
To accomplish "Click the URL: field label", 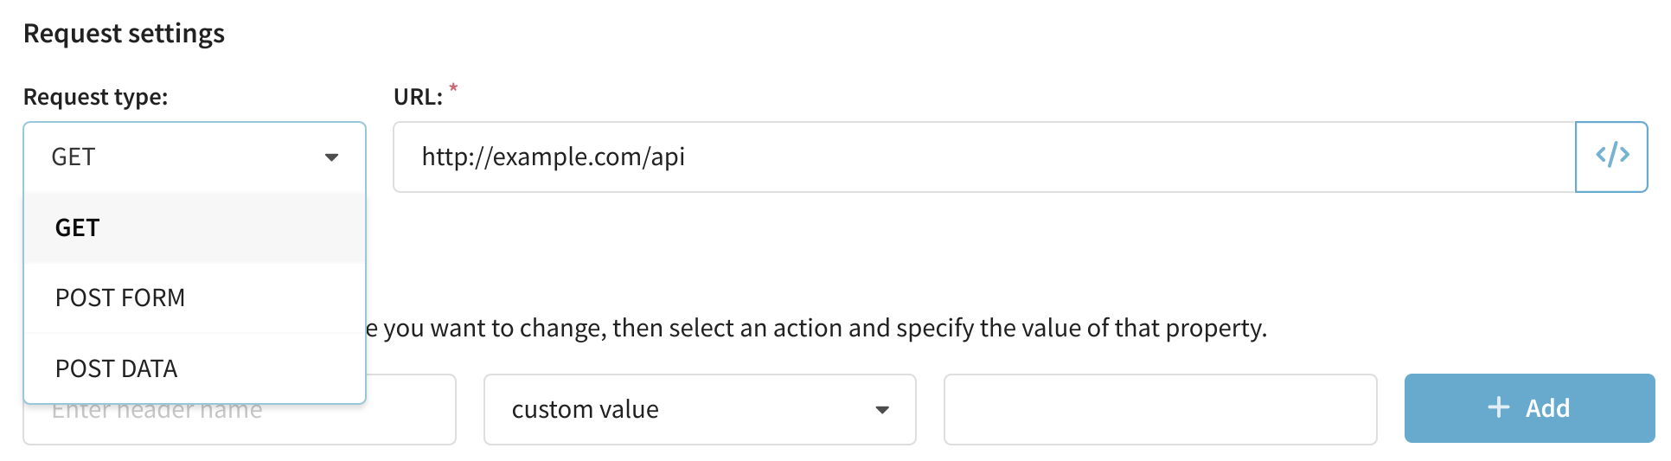I will [418, 97].
